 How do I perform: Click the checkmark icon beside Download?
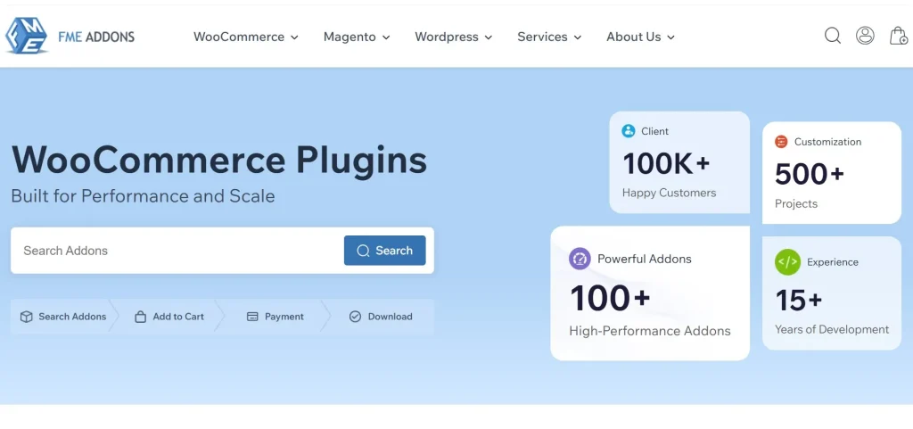pyautogui.click(x=355, y=317)
